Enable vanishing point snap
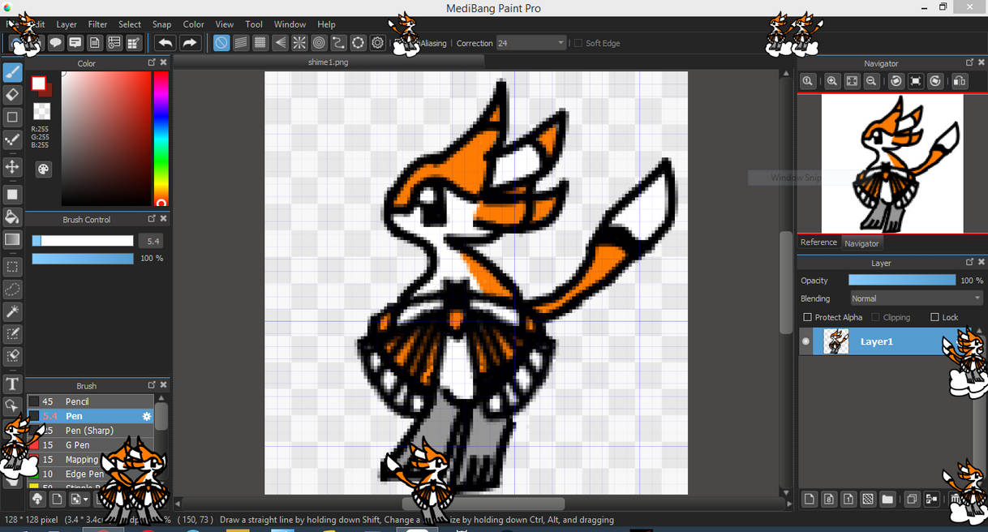 [x=280, y=43]
